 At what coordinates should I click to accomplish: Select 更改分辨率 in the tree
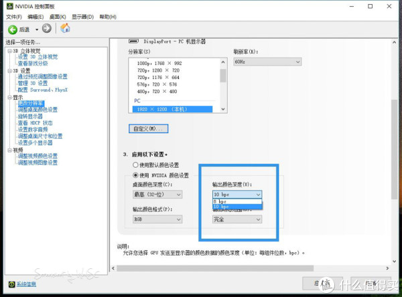tap(31, 103)
